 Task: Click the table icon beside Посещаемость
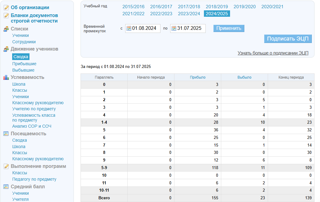tap(6, 134)
